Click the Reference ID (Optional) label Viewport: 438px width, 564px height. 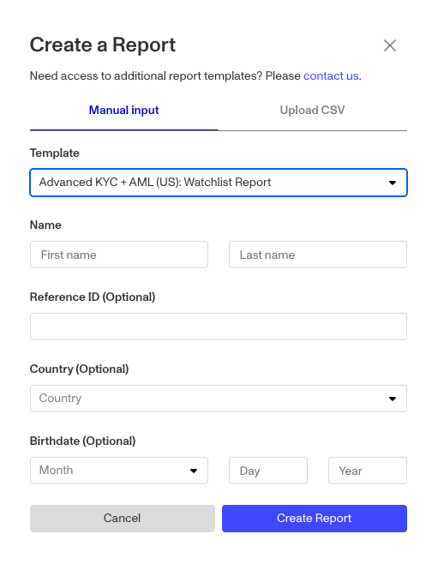(x=93, y=297)
